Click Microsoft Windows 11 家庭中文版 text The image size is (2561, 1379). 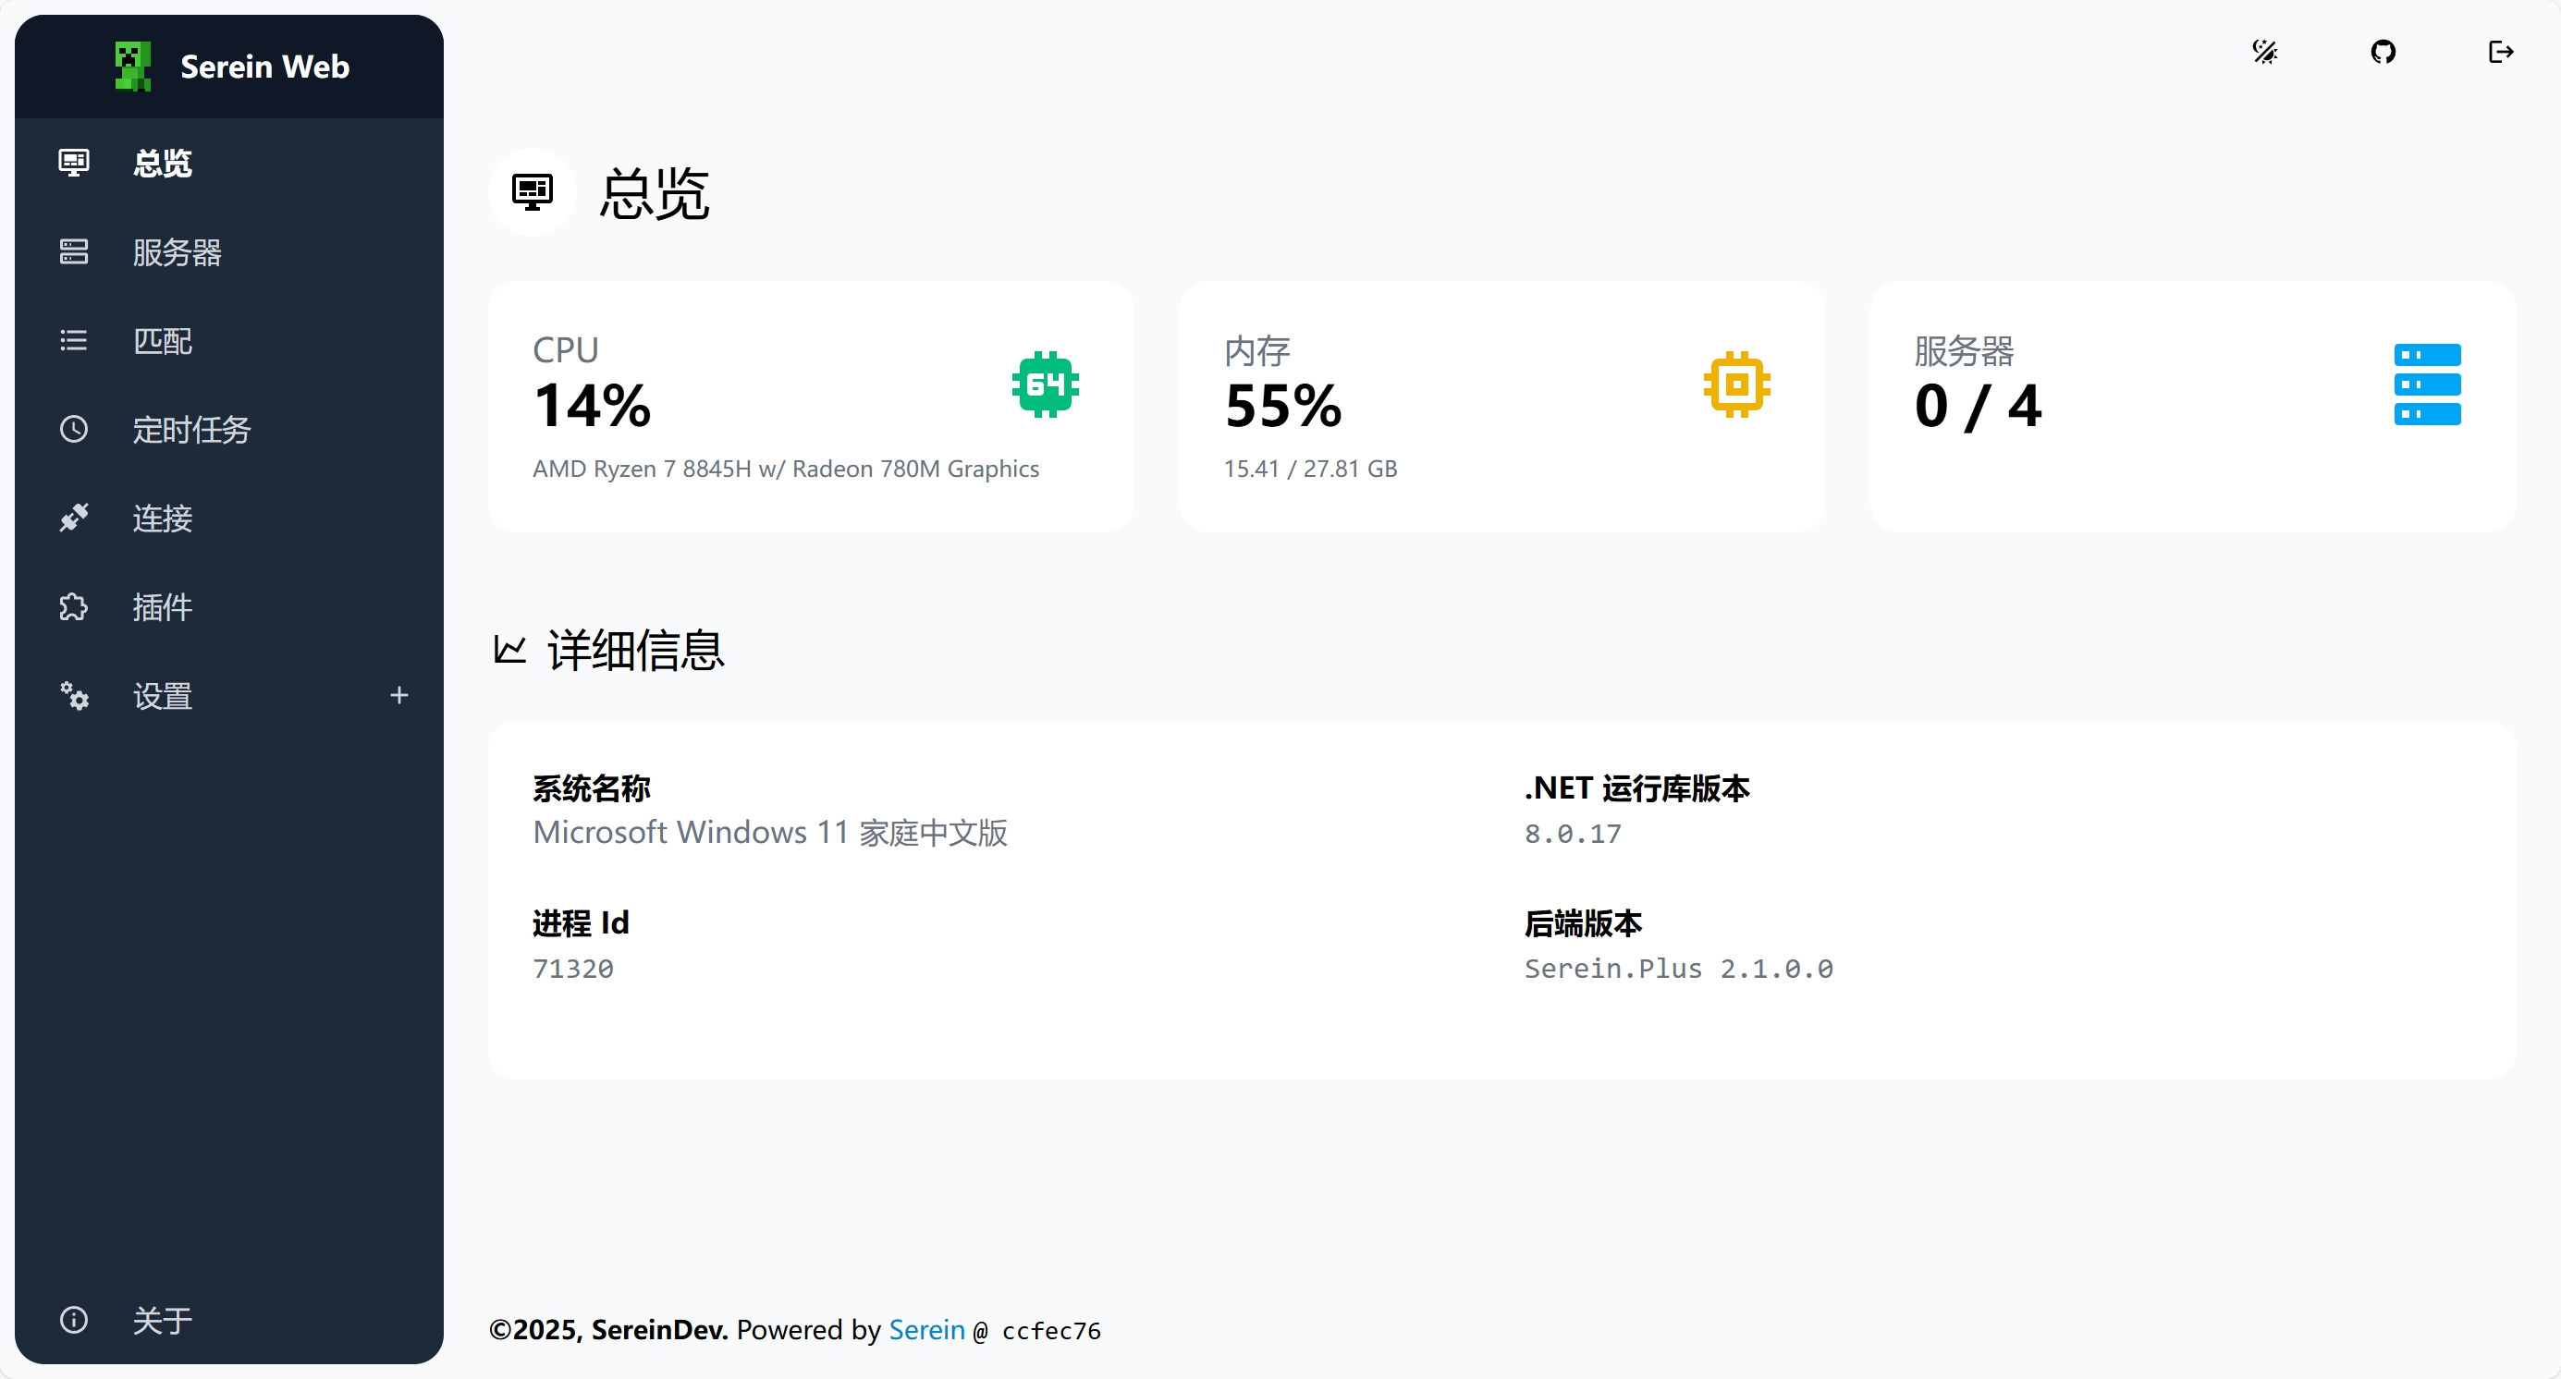770,832
